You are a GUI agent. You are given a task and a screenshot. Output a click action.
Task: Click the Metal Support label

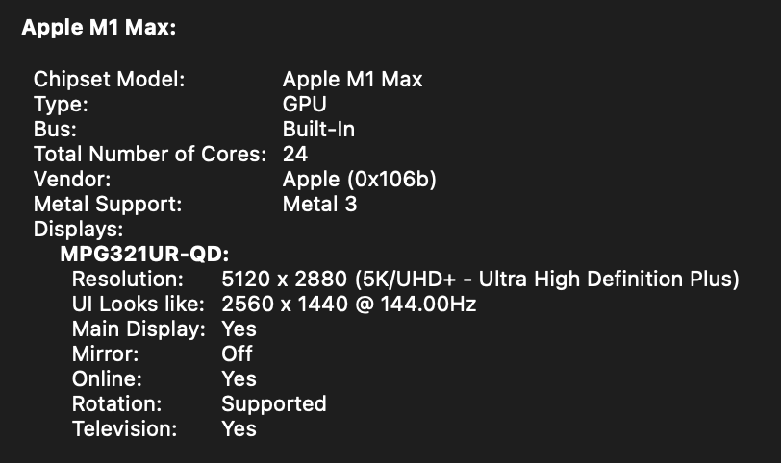point(107,204)
